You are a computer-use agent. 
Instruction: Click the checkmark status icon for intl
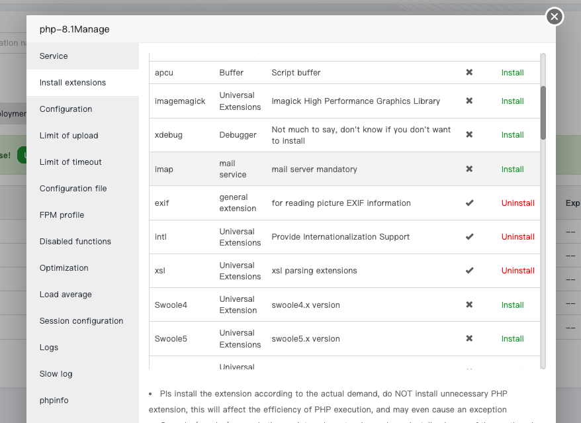[x=469, y=236]
